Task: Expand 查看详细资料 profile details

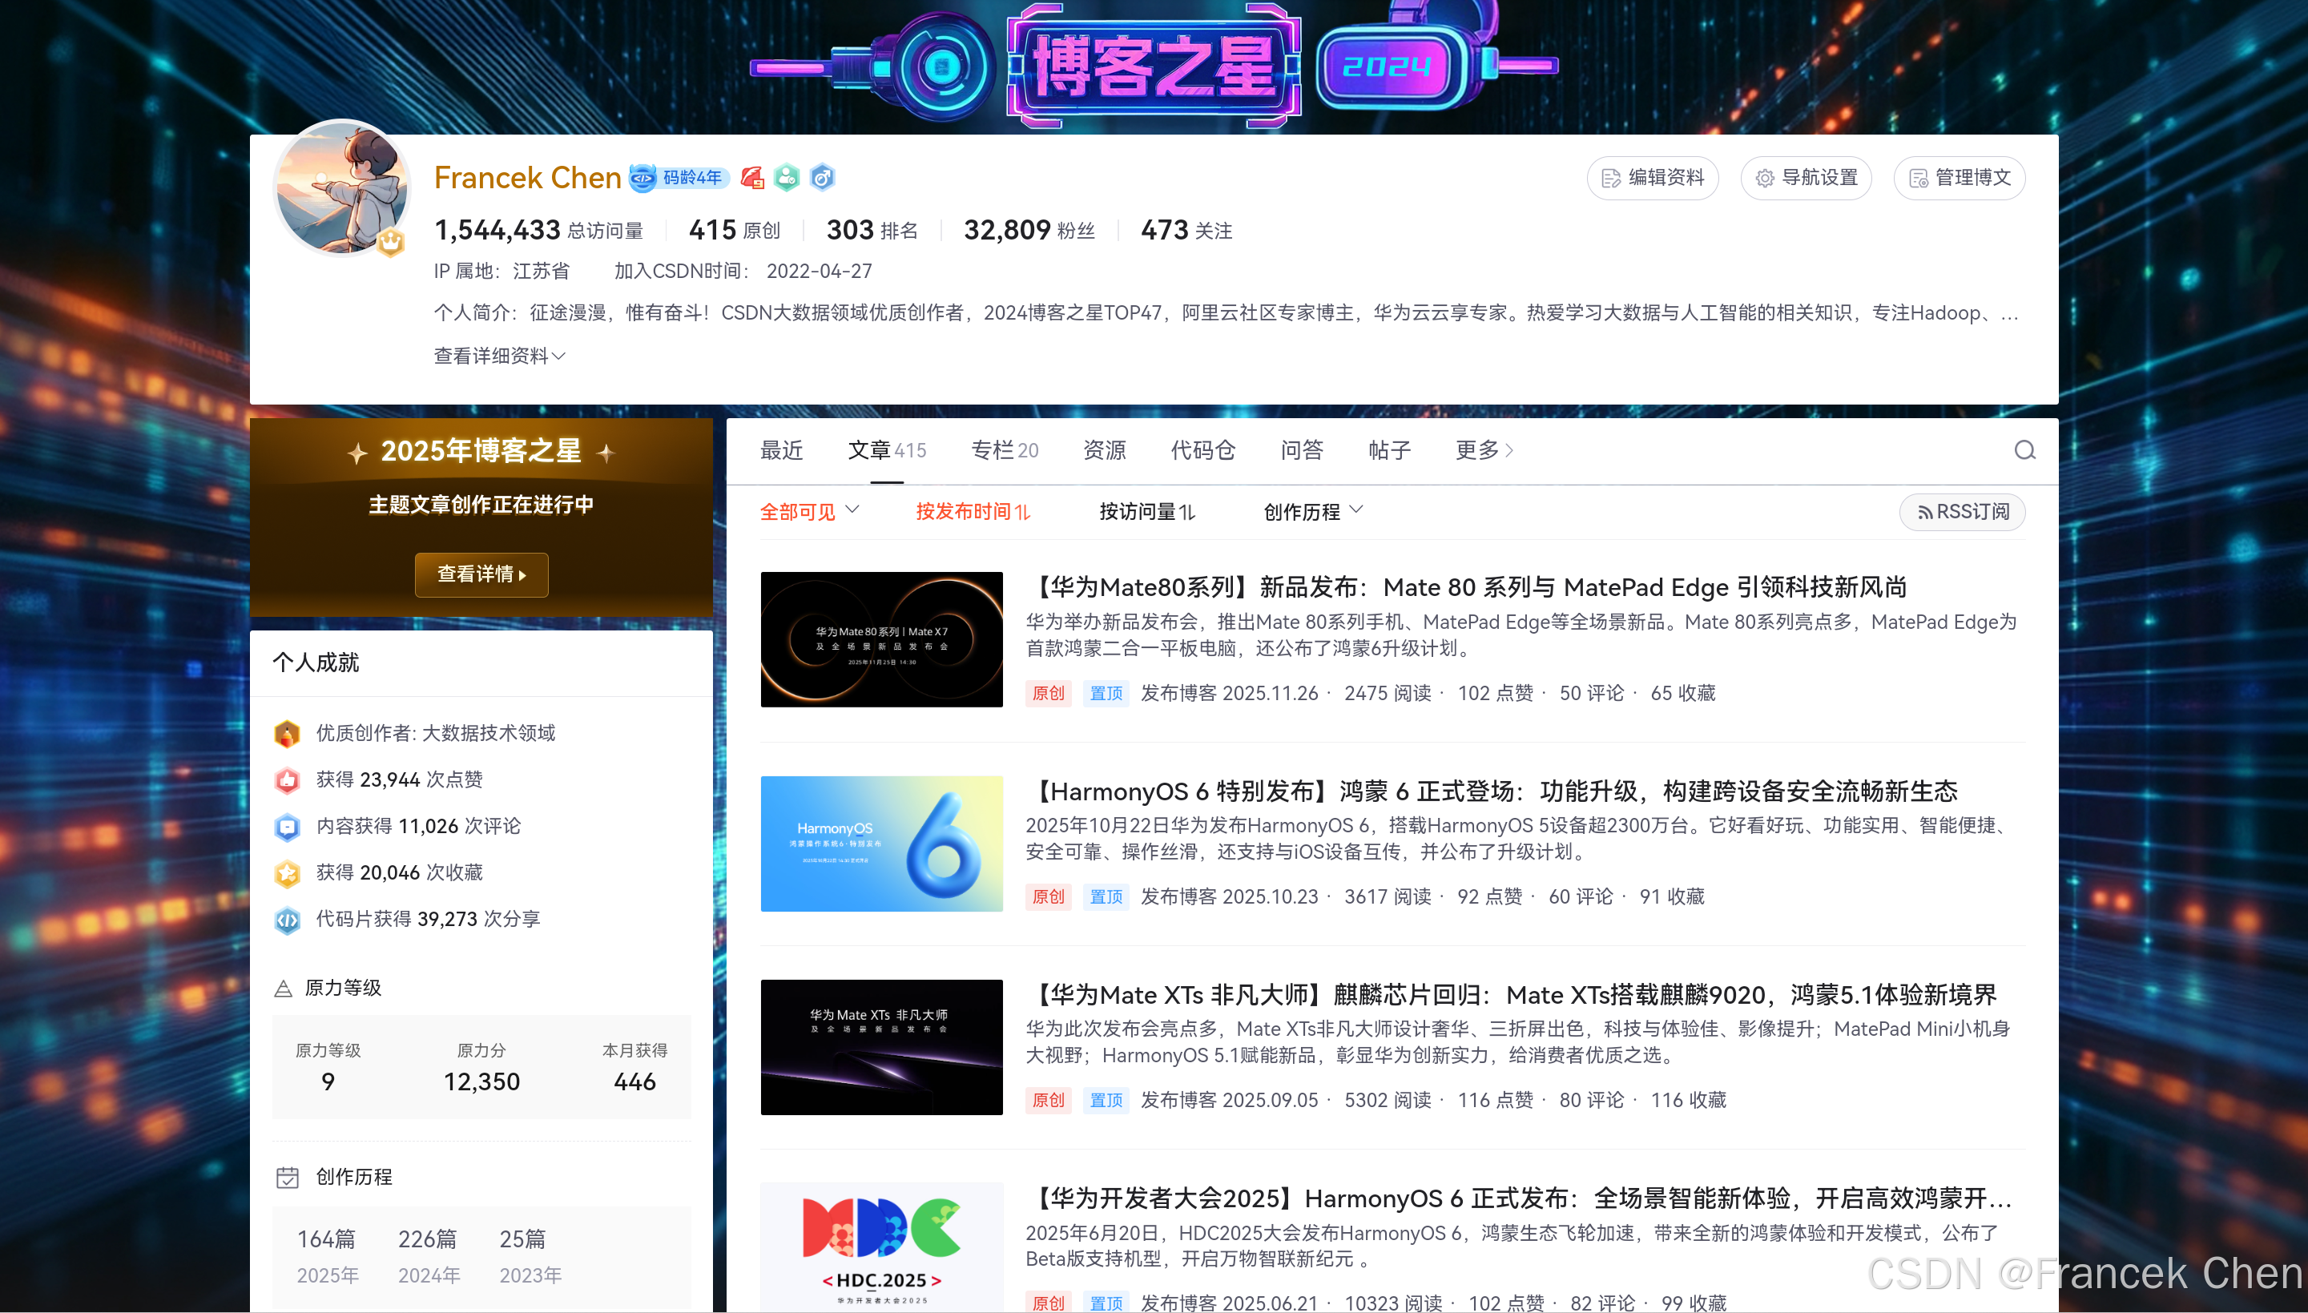Action: coord(499,356)
